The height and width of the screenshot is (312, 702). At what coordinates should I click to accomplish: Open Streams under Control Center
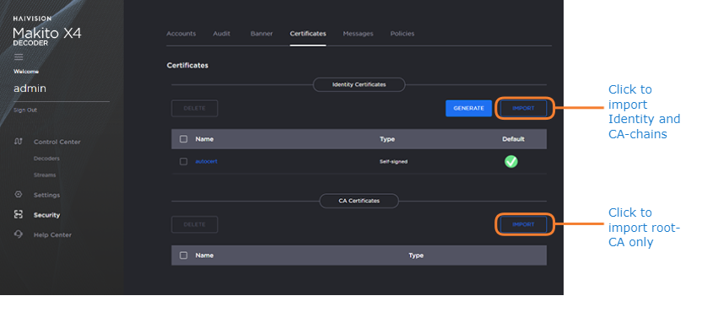click(x=45, y=175)
